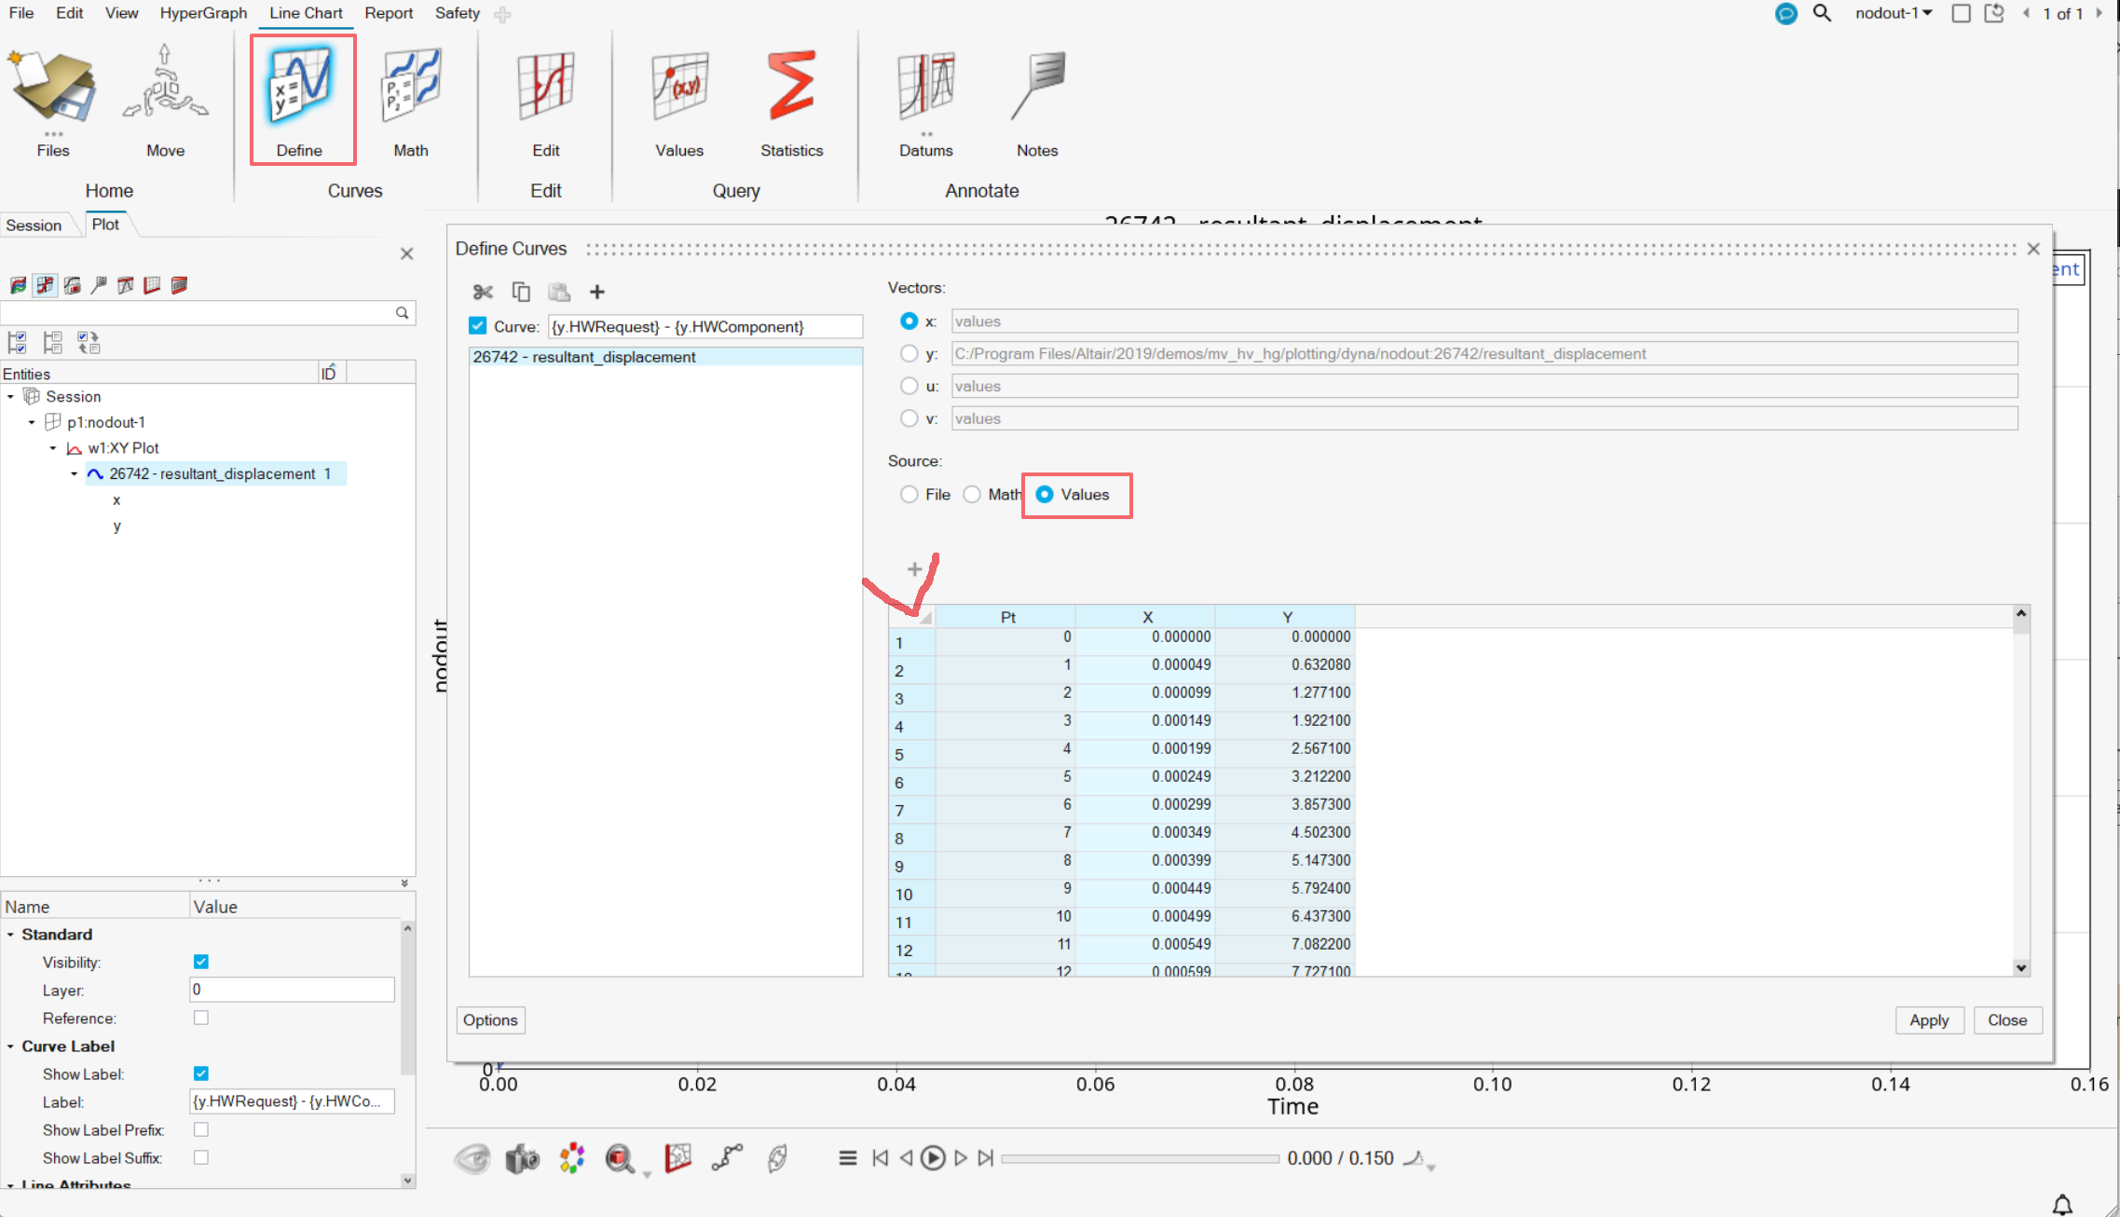
Task: Enable Show Label Prefix checkbox
Action: (201, 1129)
